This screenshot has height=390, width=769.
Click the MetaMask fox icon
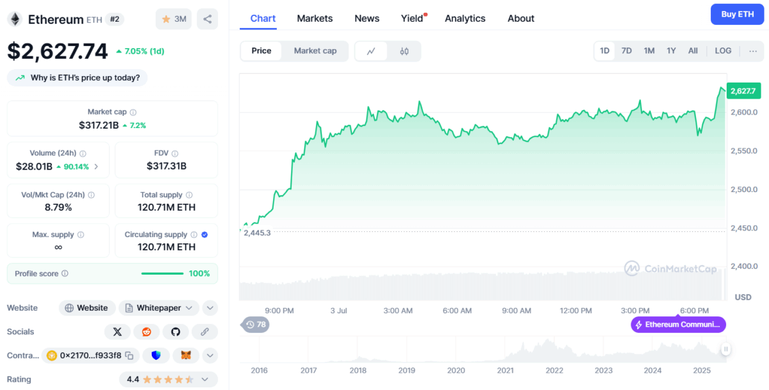(186, 355)
